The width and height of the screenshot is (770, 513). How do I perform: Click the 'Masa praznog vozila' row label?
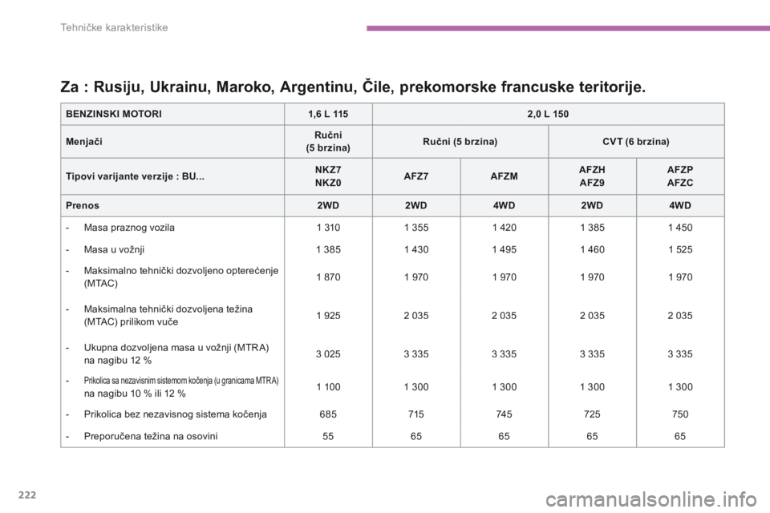129,228
